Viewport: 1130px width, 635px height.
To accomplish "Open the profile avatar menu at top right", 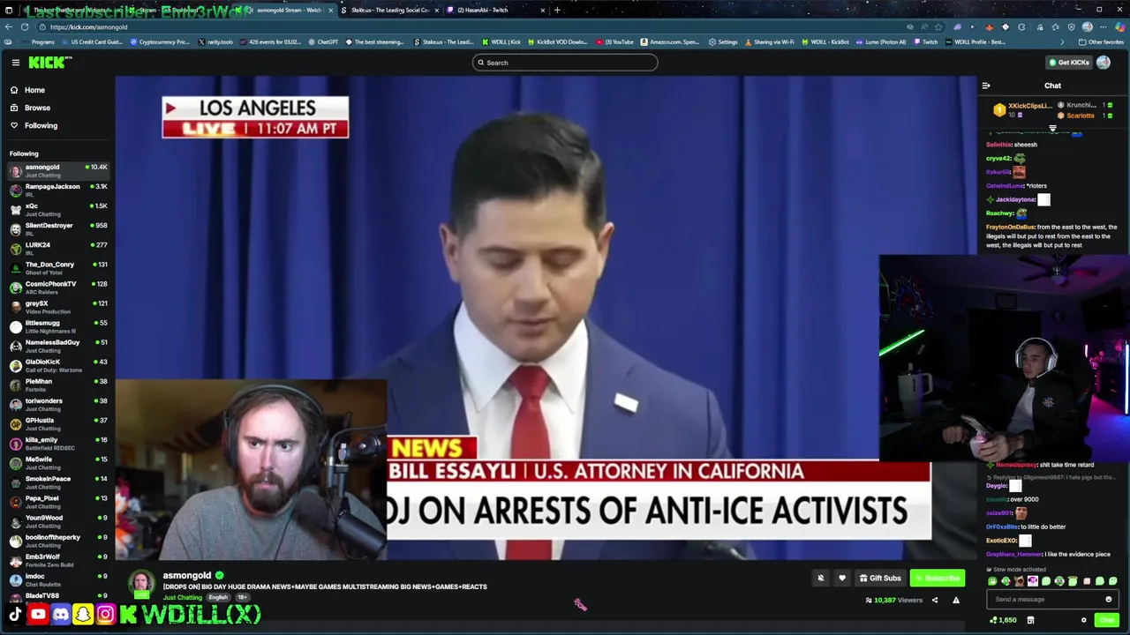I will click(1104, 63).
